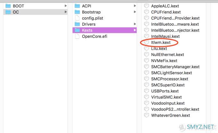Select the 'OC' folder name
This screenshot has width=218, height=133.
click(16, 12)
